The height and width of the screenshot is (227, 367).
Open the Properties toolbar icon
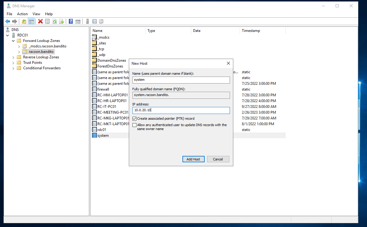pos(47,21)
